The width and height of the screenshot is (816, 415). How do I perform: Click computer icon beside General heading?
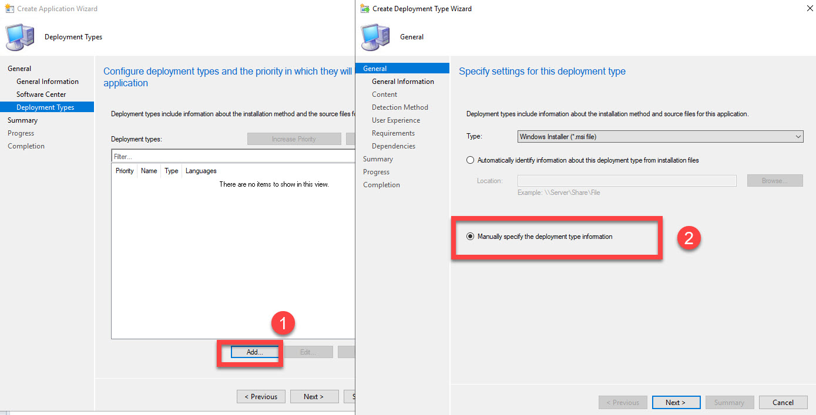pyautogui.click(x=375, y=36)
